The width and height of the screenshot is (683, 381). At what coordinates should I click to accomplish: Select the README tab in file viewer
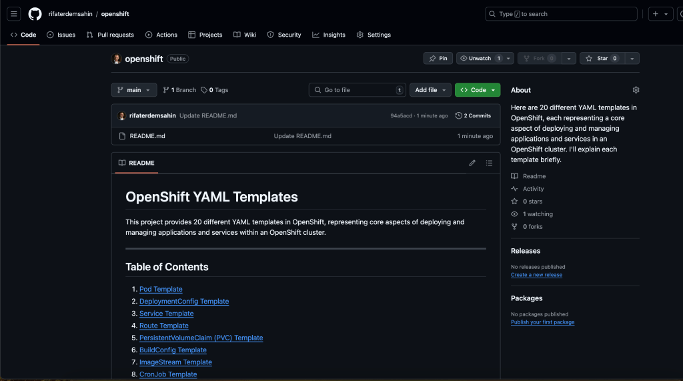click(136, 163)
